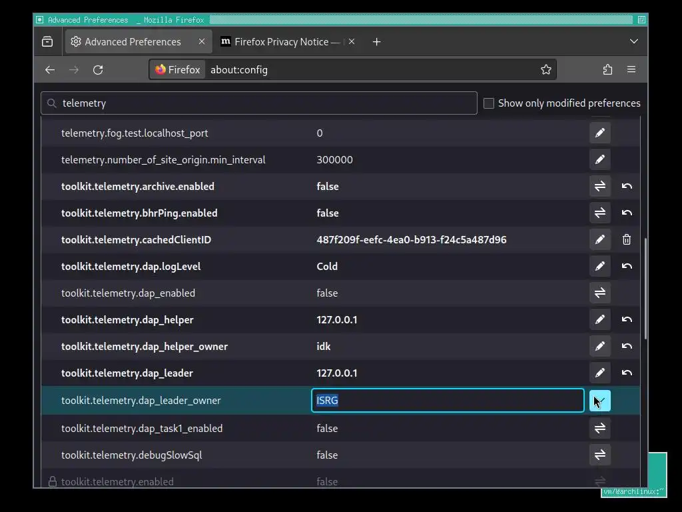
Task: Select telemetry.fog.test.localhost_port preference name
Action: coord(135,133)
